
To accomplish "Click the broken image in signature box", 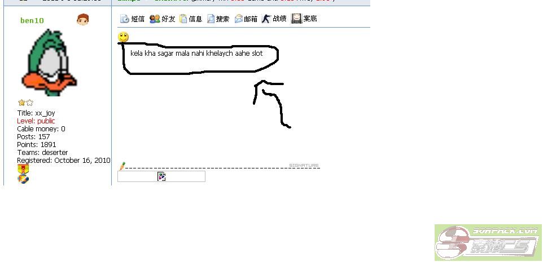I will [x=161, y=177].
